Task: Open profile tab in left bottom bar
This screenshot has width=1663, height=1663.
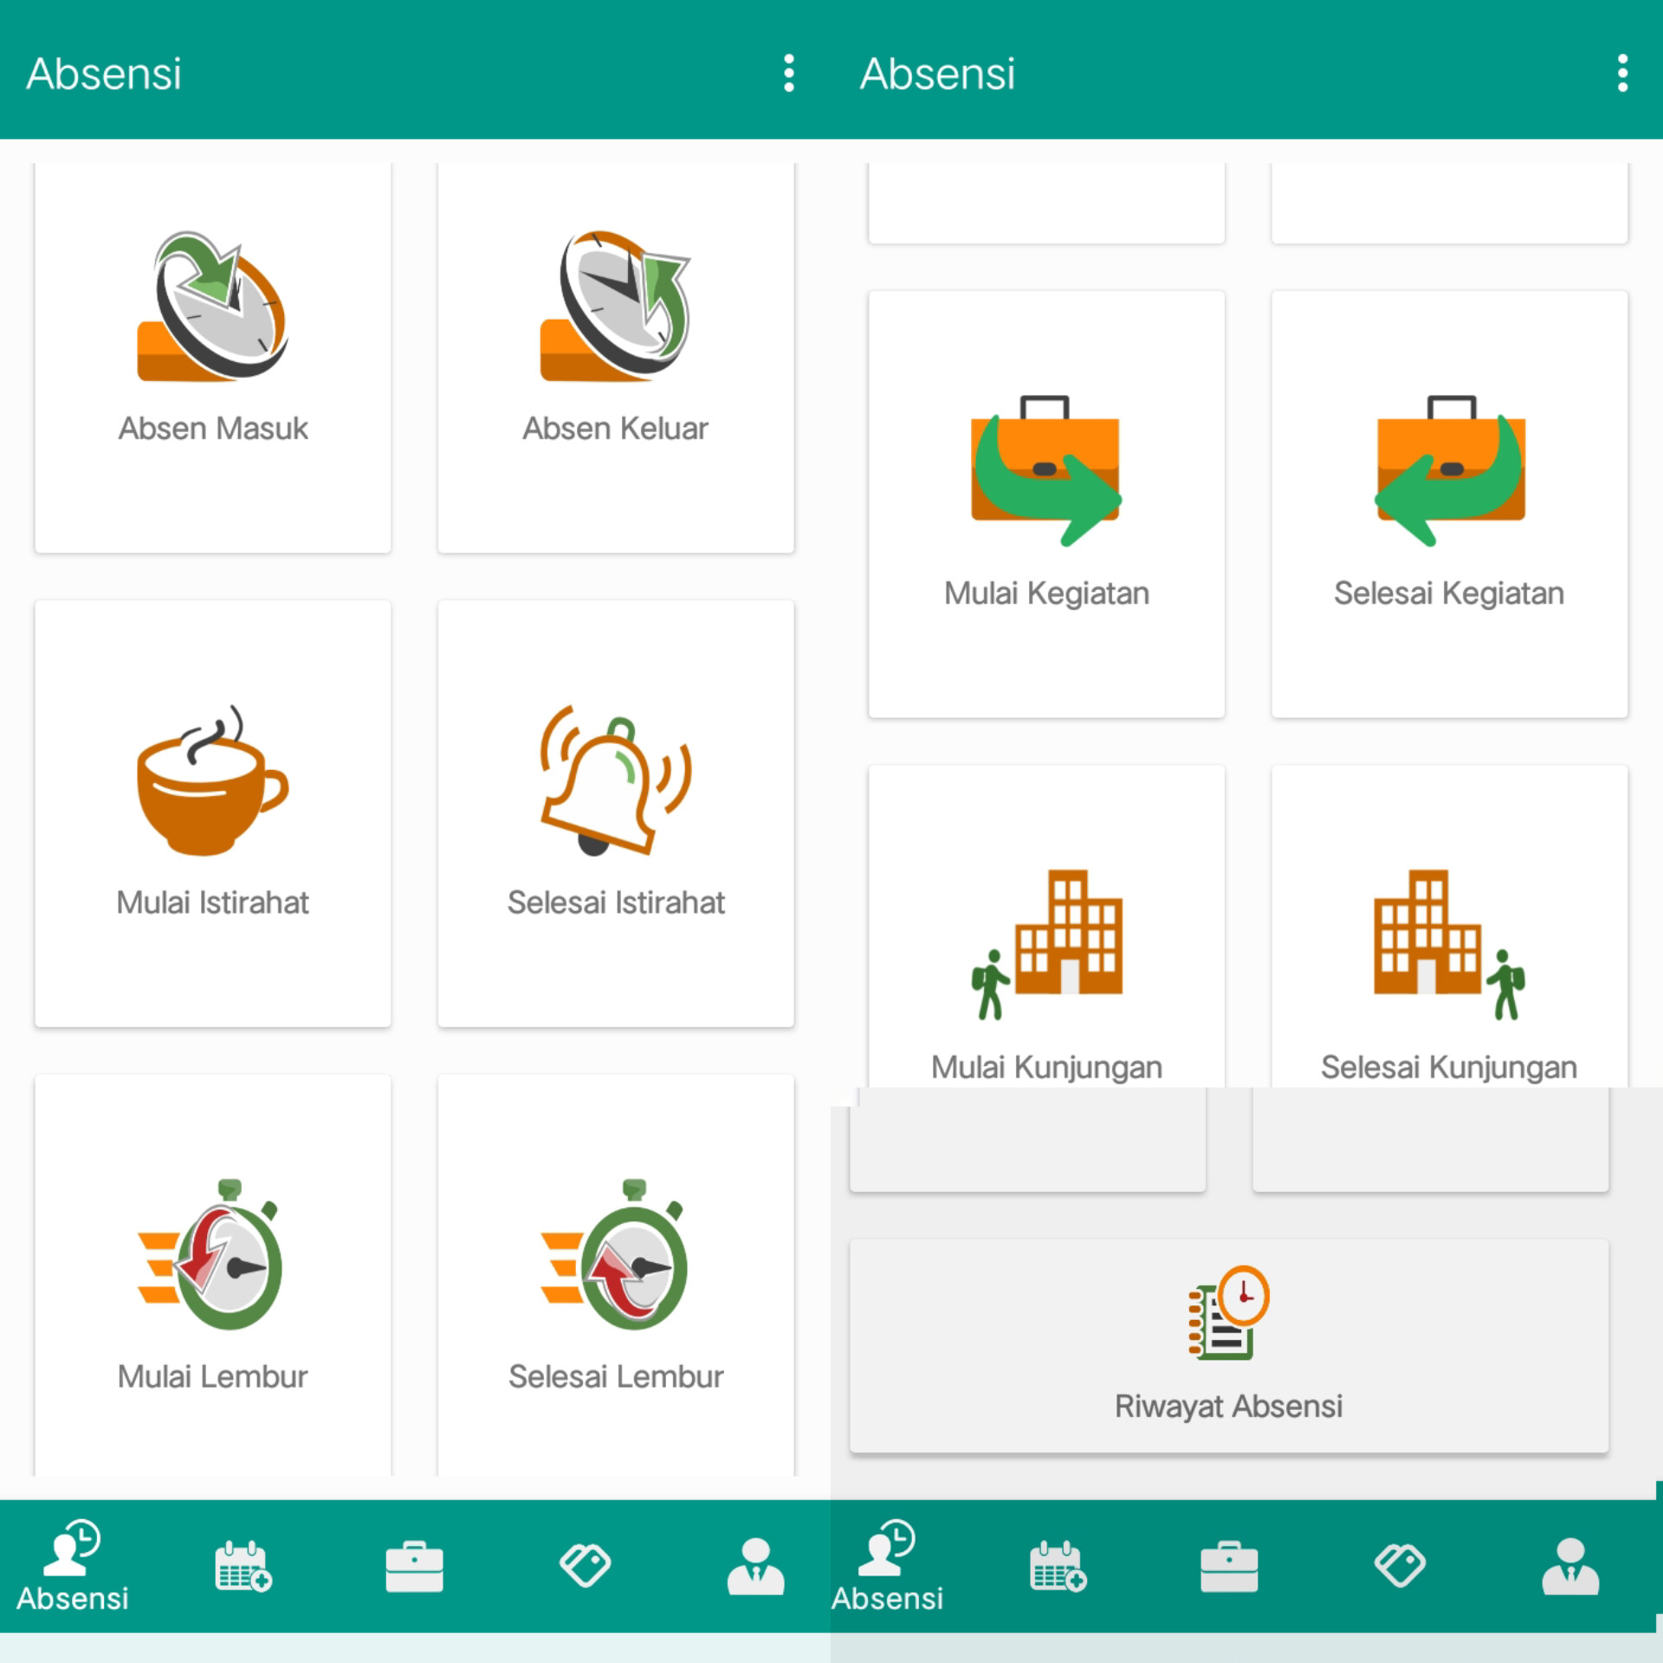Action: 755,1566
